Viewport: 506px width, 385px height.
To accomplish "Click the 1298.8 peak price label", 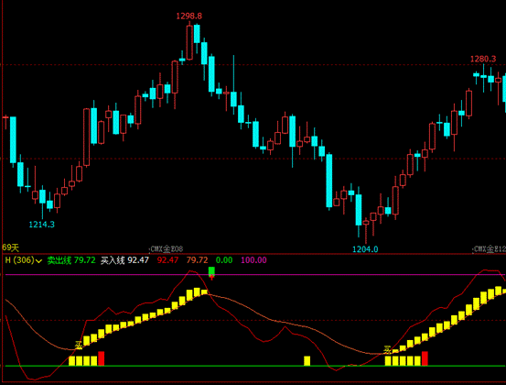I will [189, 16].
